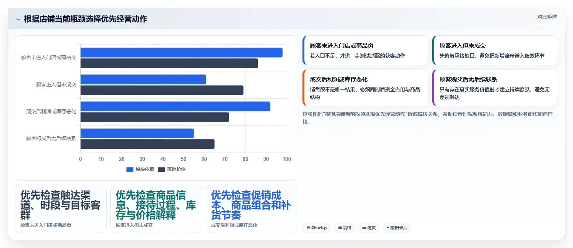Click the x-axis tick 50
573x248 pixels.
(x=184, y=159)
